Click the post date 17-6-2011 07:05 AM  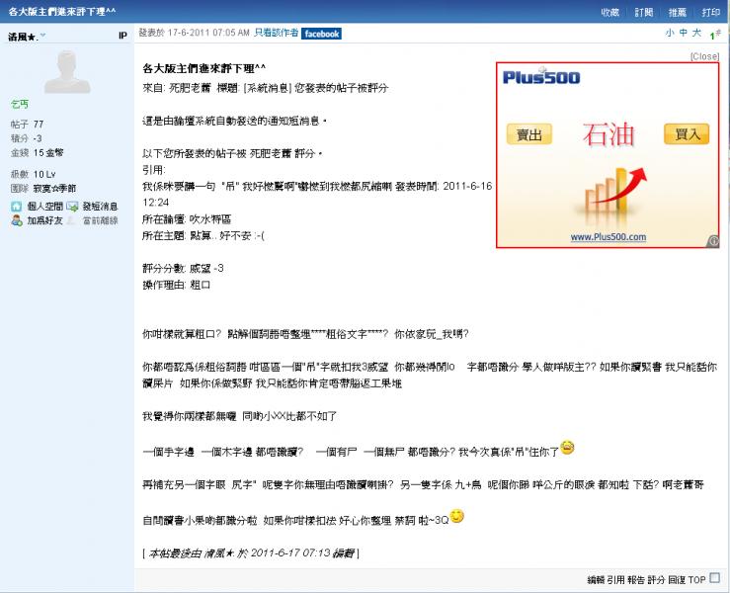(x=208, y=33)
